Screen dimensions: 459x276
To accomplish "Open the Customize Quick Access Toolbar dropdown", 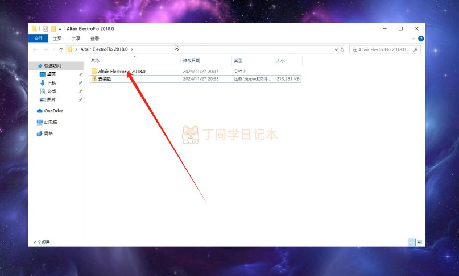I will pos(60,29).
